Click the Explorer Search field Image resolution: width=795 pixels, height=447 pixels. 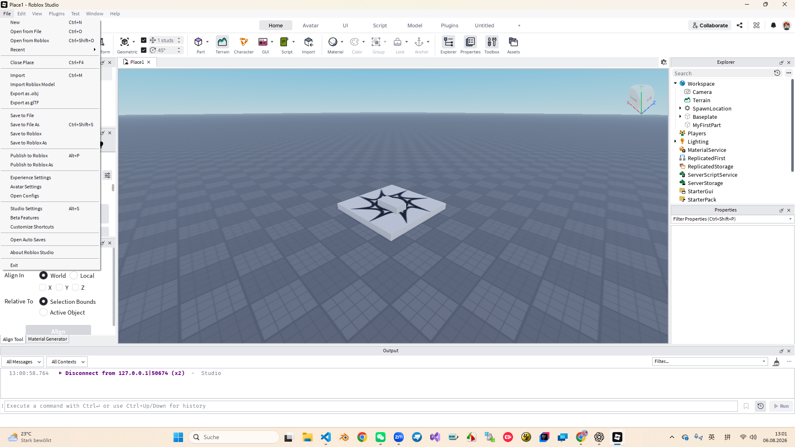click(722, 73)
